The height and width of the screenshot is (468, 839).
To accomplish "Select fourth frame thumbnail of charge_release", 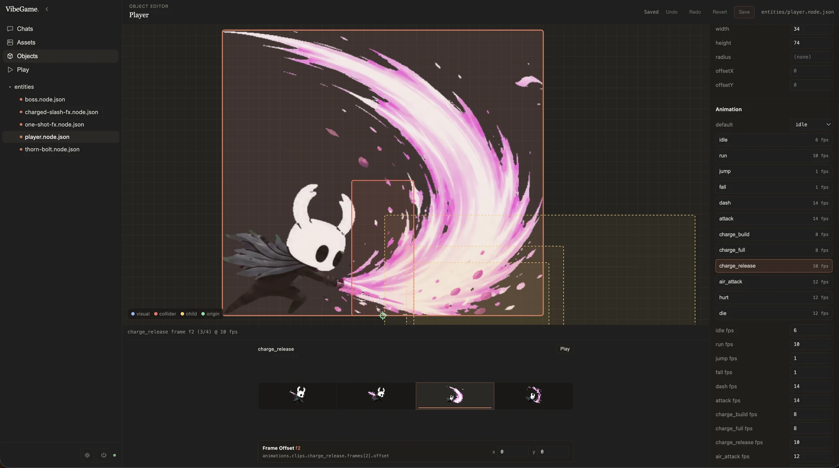I will pyautogui.click(x=534, y=396).
